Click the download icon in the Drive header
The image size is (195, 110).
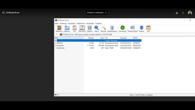click(177, 13)
